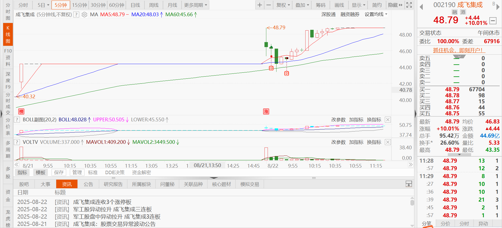This screenshot has height=228, width=502.
Task: Open MA settings gear icon
Action: tap(84, 15)
